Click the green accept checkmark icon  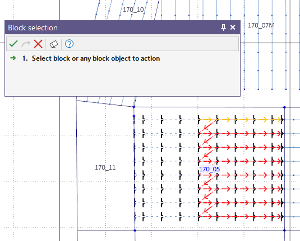pyautogui.click(x=13, y=44)
